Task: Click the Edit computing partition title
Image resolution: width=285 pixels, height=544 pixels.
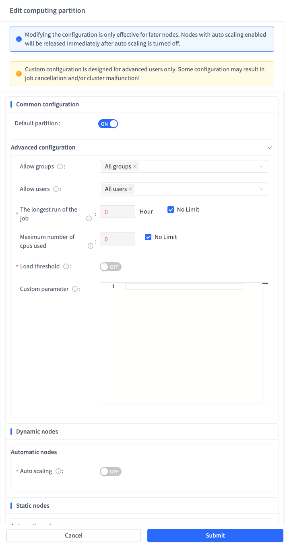Action: pyautogui.click(x=47, y=11)
